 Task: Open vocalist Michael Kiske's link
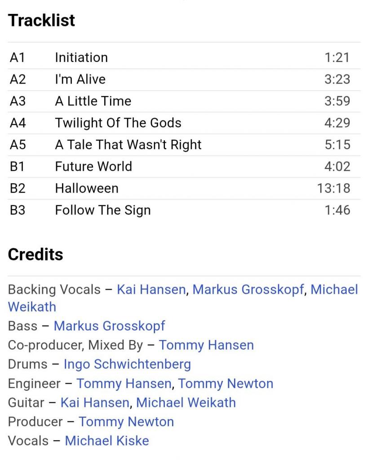pos(107,441)
